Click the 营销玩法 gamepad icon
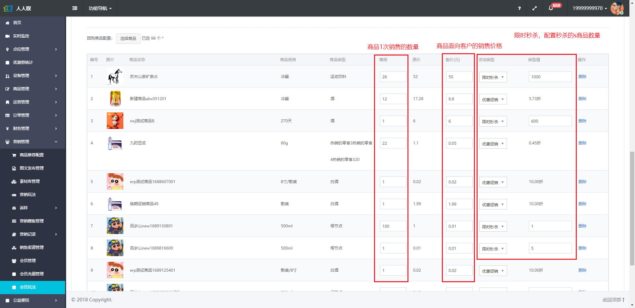The image size is (635, 308). (14, 195)
